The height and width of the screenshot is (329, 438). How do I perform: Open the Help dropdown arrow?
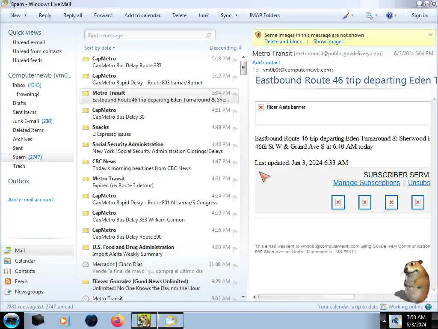click(x=395, y=15)
